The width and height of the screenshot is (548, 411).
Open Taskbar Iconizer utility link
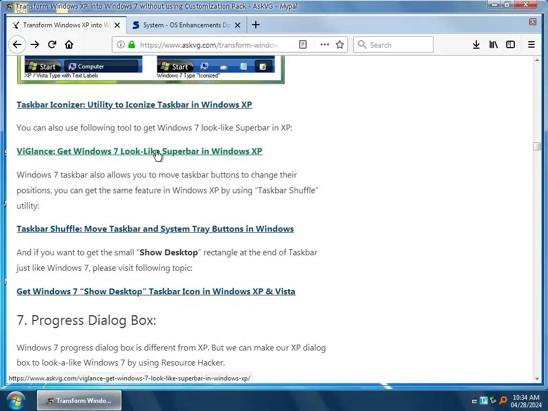coord(134,104)
